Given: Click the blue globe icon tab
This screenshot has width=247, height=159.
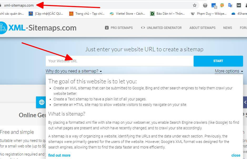Looking at the screenshot, I should [x=41, y=102].
